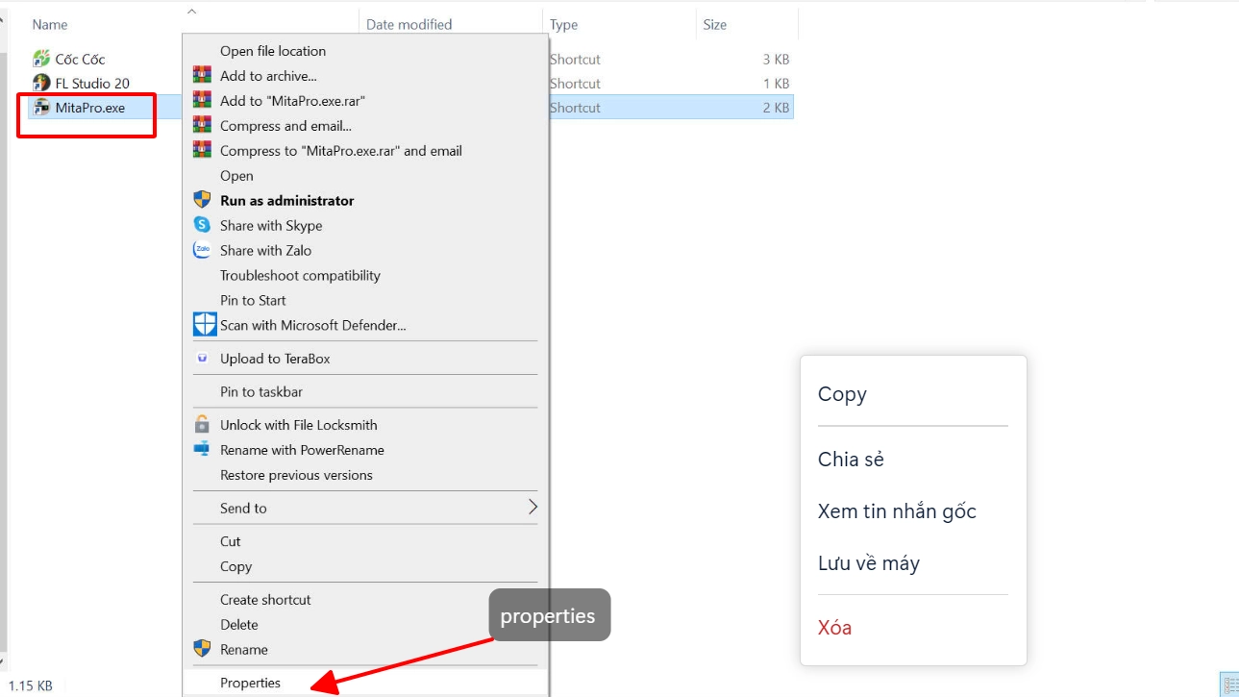This screenshot has height=697, width=1239.
Task: Click the Type column header
Action: (563, 24)
